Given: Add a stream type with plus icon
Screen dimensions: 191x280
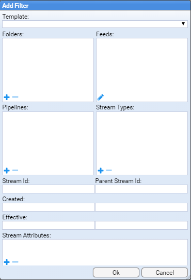Looking at the screenshot, I should [x=101, y=171].
